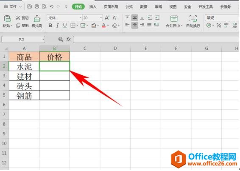Click the formula bar input field
This screenshot has width=240, height=171.
[x=156, y=40]
